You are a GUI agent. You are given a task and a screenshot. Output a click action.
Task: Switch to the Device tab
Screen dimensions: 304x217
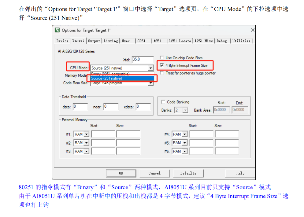pyautogui.click(x=62, y=41)
